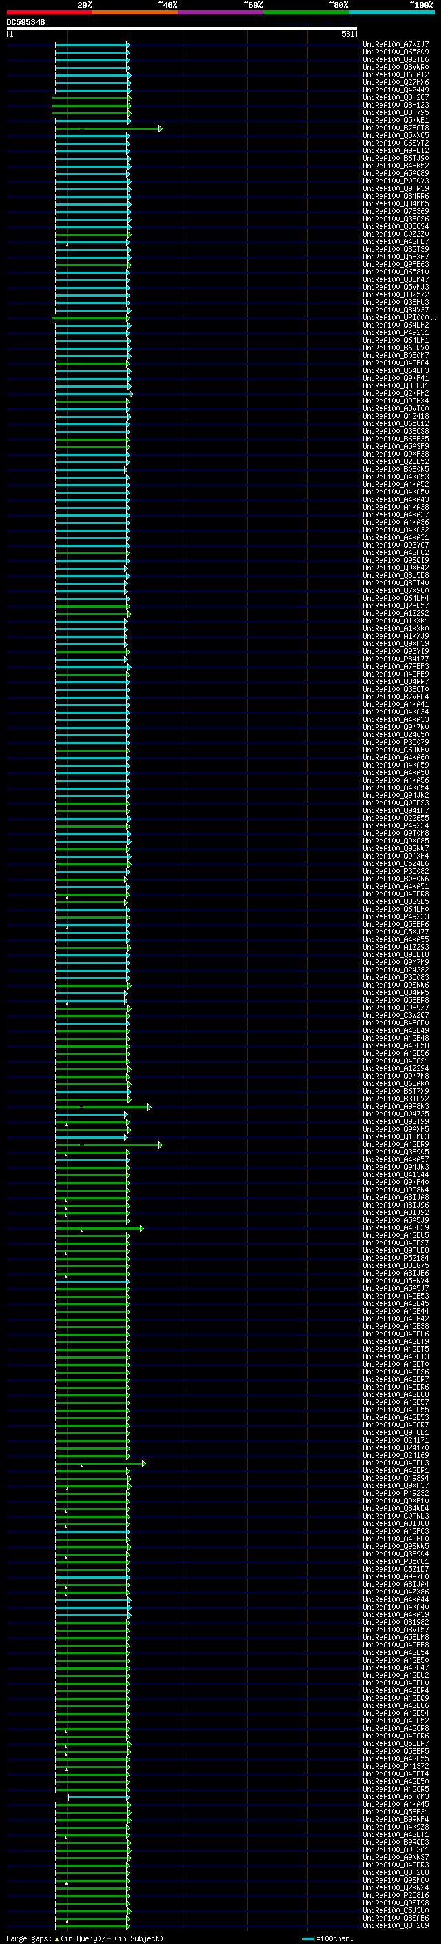This screenshot has height=1944, width=441.
Task: Select the UniRef100_P84177 label
Action: pos(396,659)
